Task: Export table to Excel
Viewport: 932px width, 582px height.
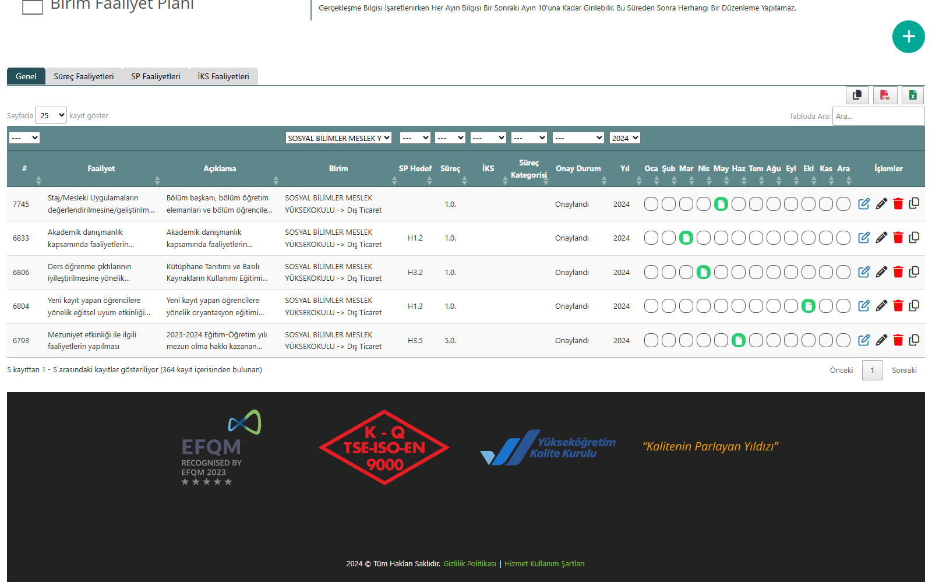Action: pos(913,95)
